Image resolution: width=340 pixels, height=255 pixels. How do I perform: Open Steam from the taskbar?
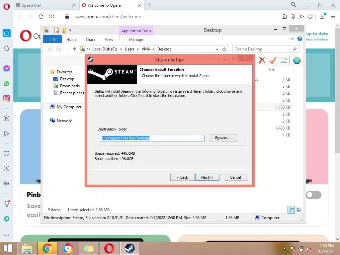130,248
